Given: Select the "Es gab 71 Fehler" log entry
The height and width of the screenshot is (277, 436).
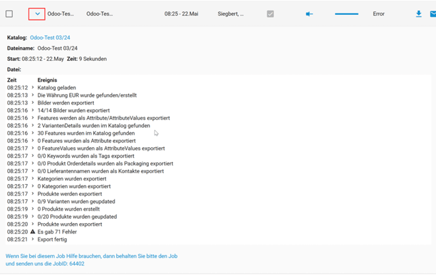Looking at the screenshot, I should pyautogui.click(x=60, y=232).
